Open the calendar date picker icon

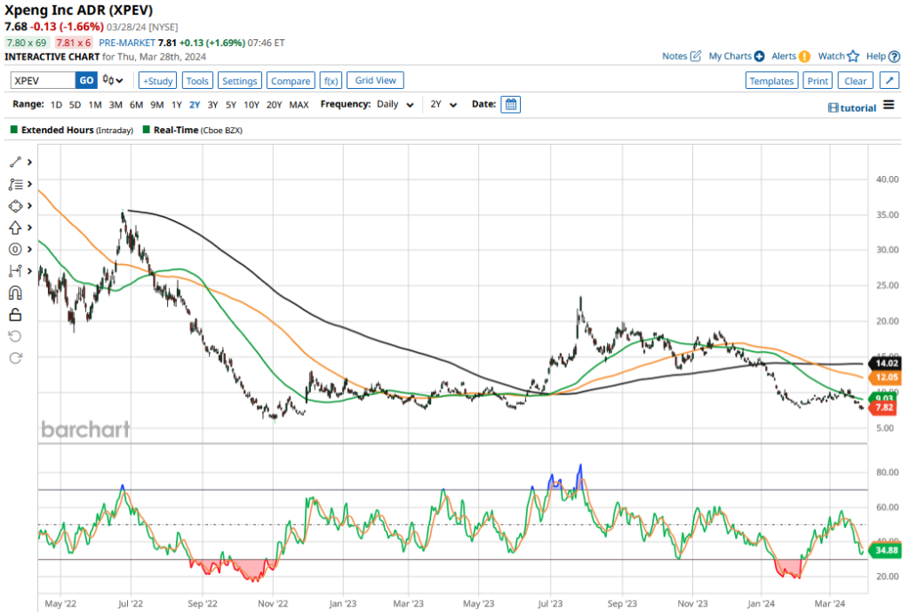510,104
